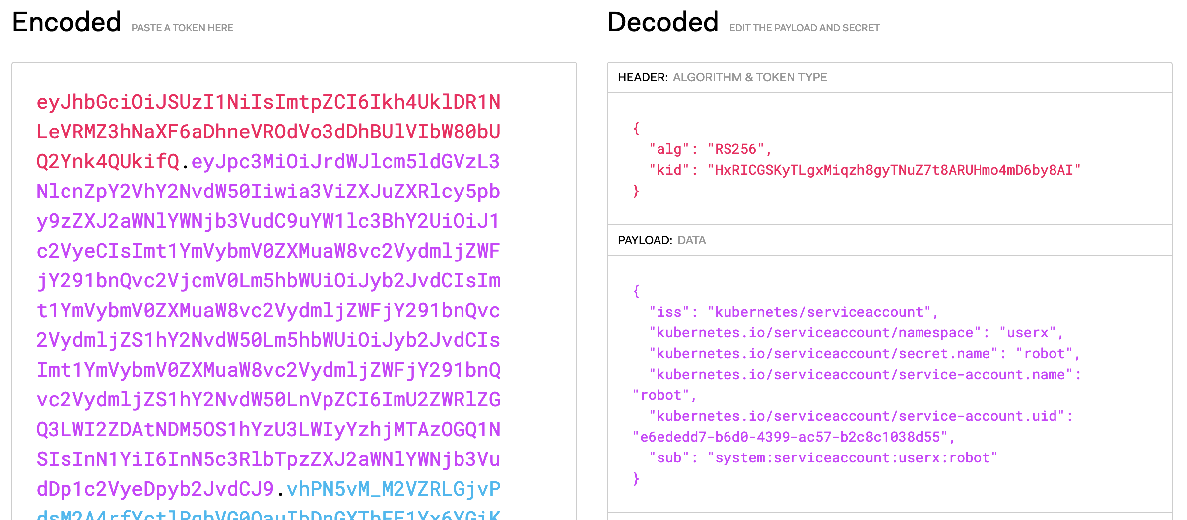Click the blue signature text vhPN5vM_M2VZRLGjvP
The height and width of the screenshot is (520, 1187).
point(394,489)
